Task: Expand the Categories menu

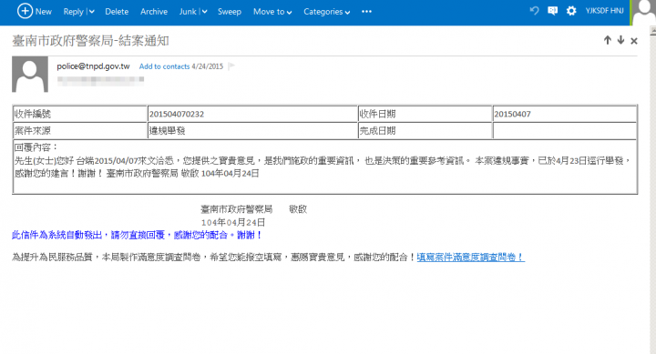Action: click(327, 12)
